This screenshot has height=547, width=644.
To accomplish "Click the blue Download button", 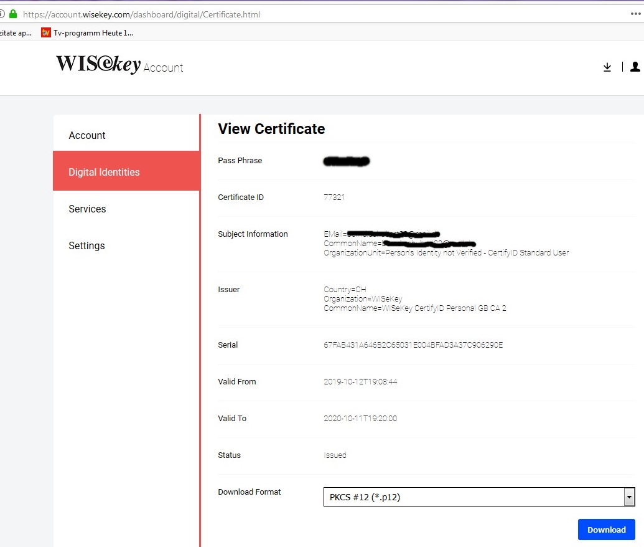I will tap(606, 530).
